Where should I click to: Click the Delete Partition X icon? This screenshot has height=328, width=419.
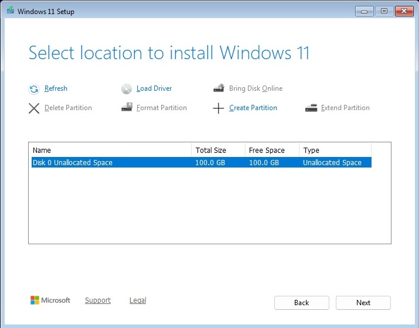(x=34, y=108)
